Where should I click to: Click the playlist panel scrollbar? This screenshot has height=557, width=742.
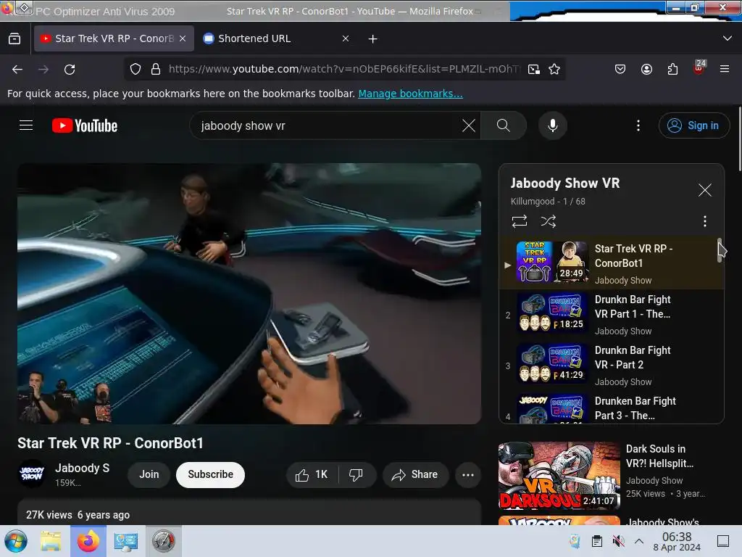(720, 250)
